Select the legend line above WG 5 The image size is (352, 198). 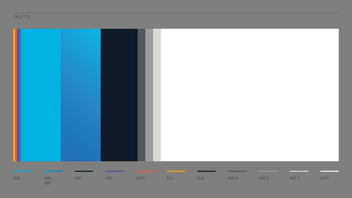point(268,171)
